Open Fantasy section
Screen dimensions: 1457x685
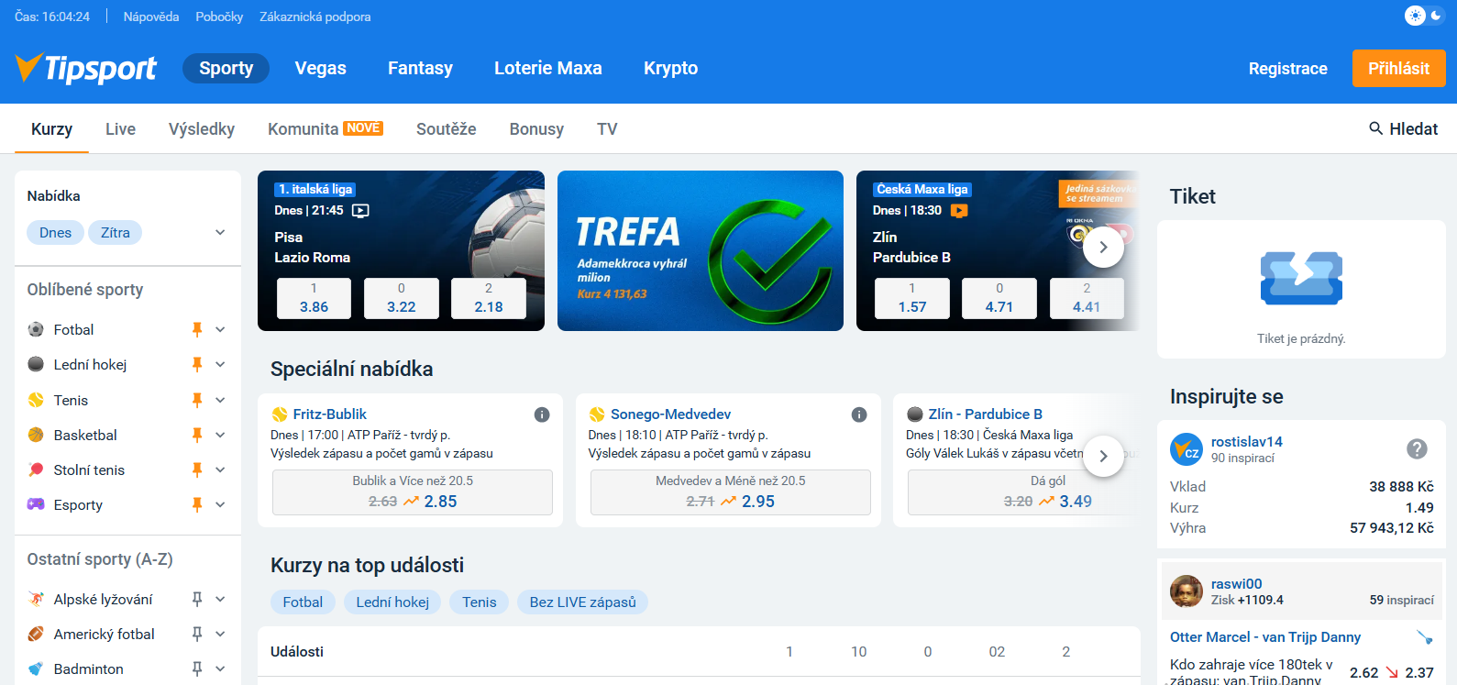[x=420, y=68]
